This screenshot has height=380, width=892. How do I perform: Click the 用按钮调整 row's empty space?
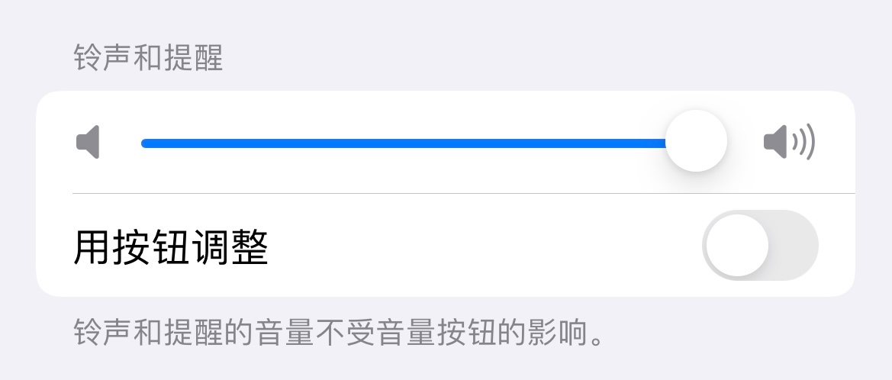coord(484,245)
